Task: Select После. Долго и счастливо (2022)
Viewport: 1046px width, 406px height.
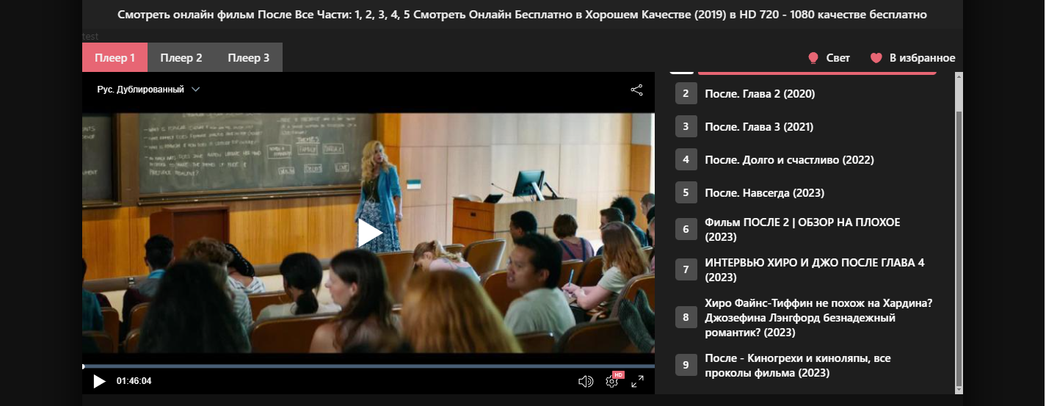Action: [x=789, y=160]
